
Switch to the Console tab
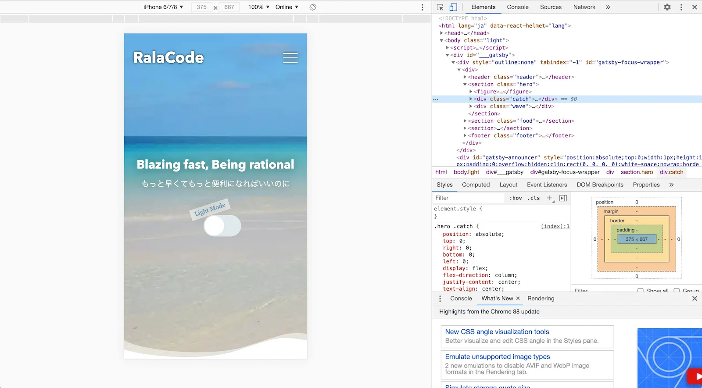pyautogui.click(x=518, y=7)
